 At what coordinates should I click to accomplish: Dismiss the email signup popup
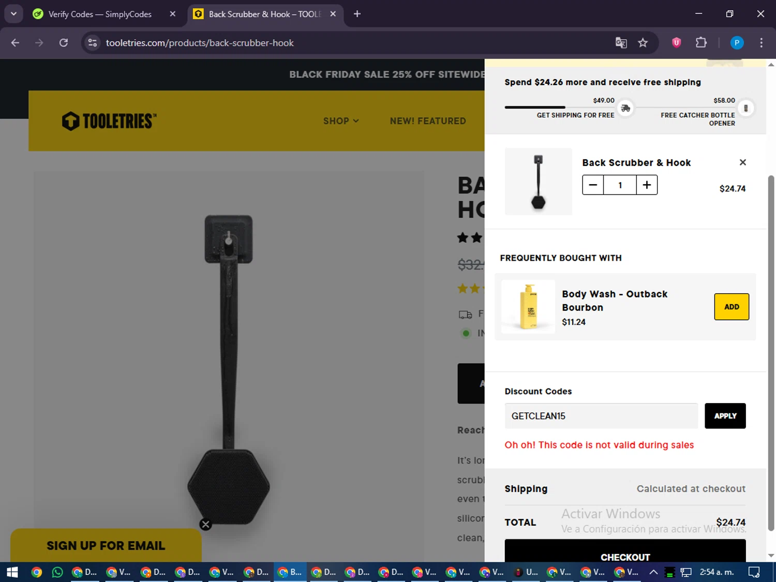205,525
